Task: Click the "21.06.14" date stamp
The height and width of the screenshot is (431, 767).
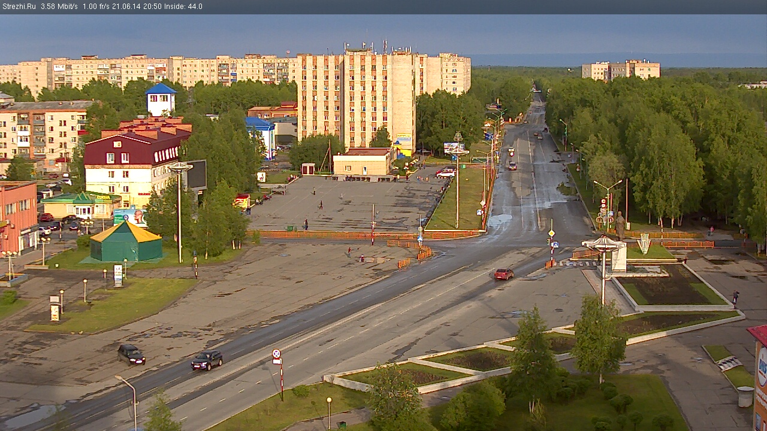Action: (127, 7)
